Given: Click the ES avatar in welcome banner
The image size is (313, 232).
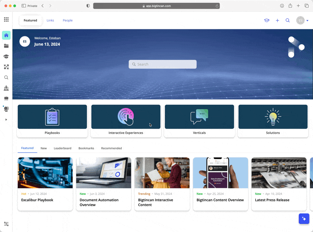Looking at the screenshot, I should click(25, 41).
